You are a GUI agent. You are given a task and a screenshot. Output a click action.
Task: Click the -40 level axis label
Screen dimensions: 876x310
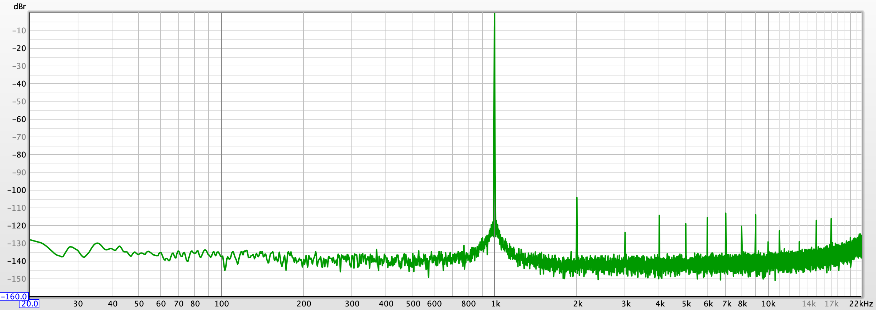pyautogui.click(x=19, y=84)
